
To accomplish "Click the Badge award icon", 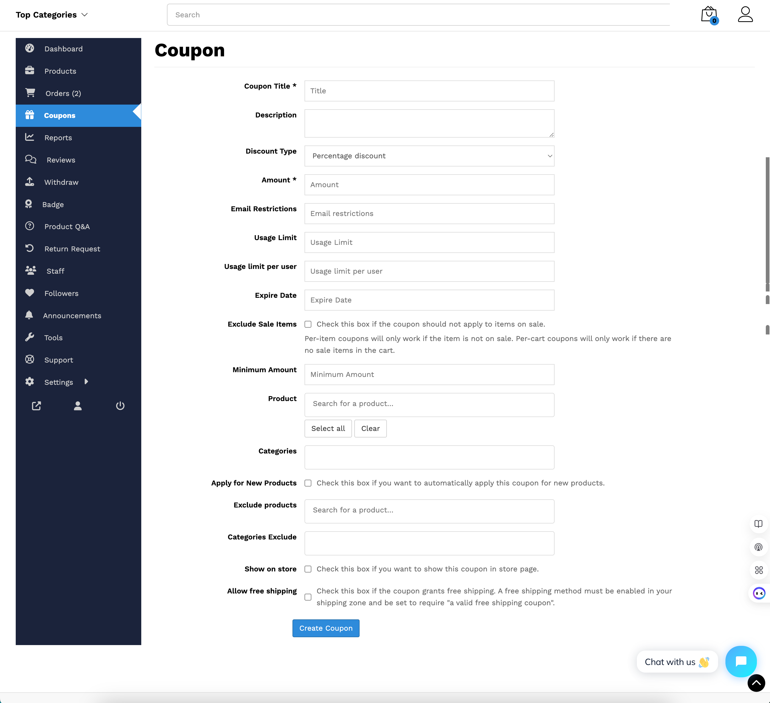I will click(28, 204).
